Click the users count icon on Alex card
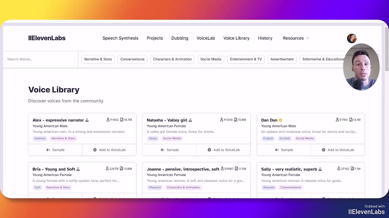 [108, 120]
